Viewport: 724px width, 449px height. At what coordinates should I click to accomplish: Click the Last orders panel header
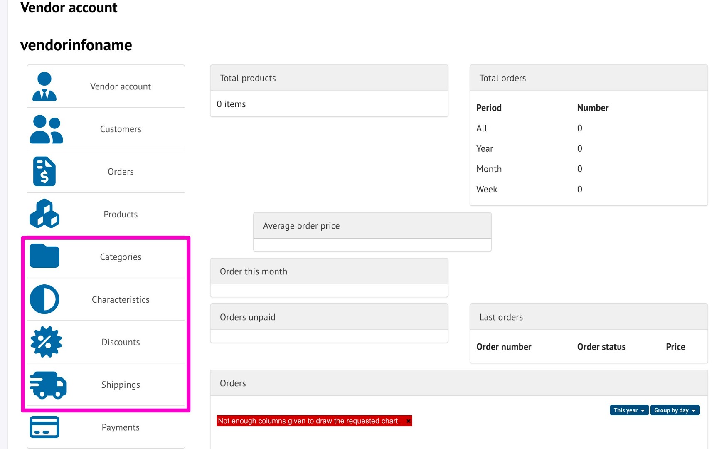click(588, 317)
